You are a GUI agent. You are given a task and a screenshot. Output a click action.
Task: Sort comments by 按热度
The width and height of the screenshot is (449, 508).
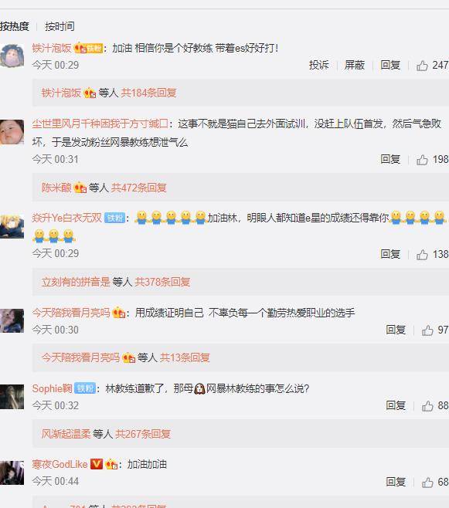(15, 26)
